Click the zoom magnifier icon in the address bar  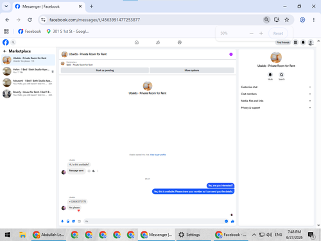(266, 20)
